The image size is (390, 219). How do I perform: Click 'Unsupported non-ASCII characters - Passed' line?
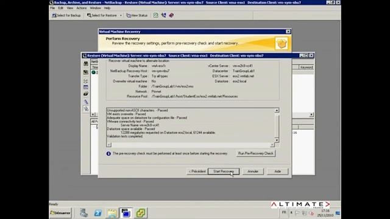tap(137, 110)
